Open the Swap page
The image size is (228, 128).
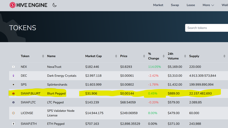pos(175,5)
